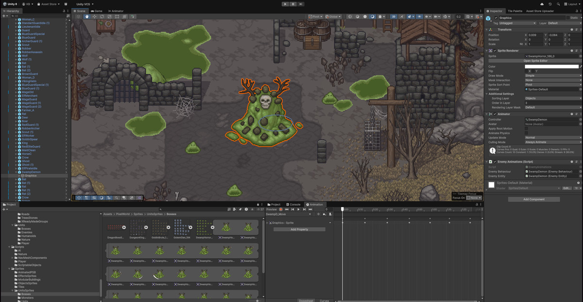Enable the Animate Physics checkbox
The height and width of the screenshot is (302, 583).
(526, 133)
